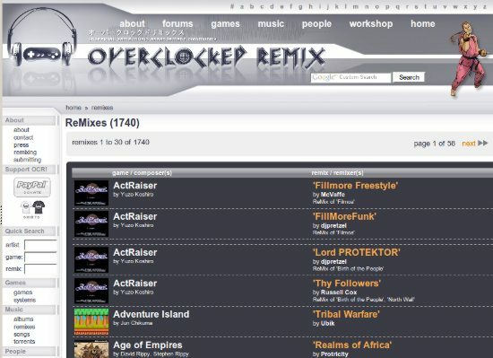Open the 'Lord PROTEKTOR' remix link
This screenshot has height=358, width=493.
(x=356, y=253)
